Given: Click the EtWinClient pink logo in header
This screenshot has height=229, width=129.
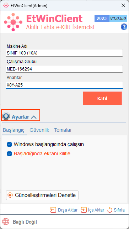Looking at the screenshot, I should (13, 22).
